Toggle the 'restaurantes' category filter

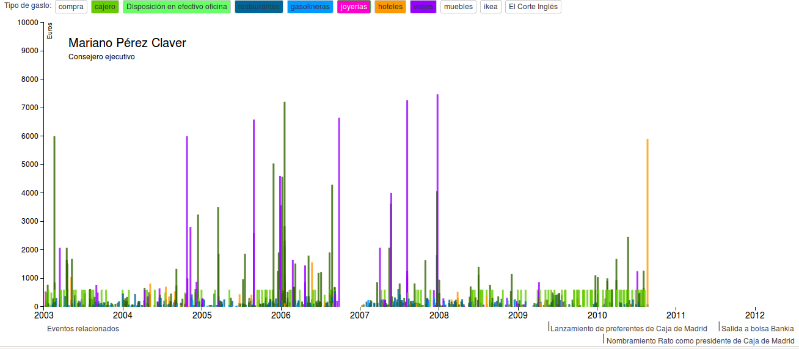(258, 7)
